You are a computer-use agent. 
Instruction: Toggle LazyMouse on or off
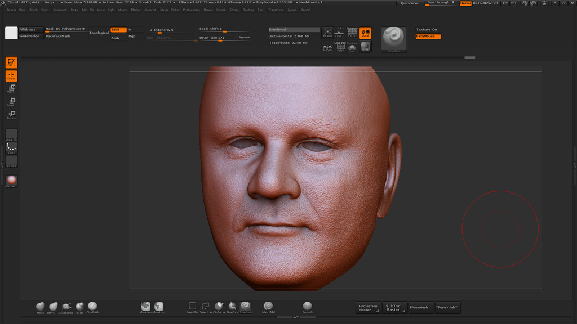pyautogui.click(x=428, y=37)
